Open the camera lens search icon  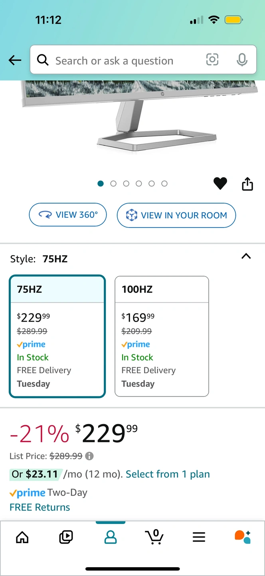pyautogui.click(x=212, y=60)
